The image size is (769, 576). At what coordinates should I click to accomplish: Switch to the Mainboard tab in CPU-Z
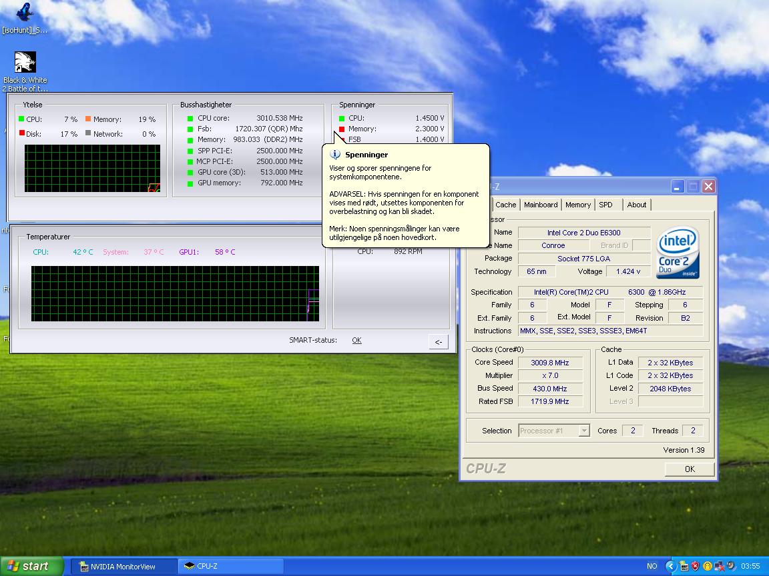click(x=541, y=205)
